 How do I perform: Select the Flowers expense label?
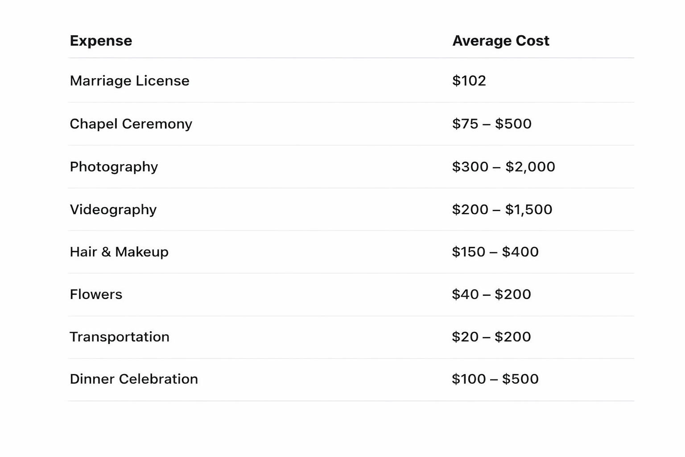click(x=96, y=294)
